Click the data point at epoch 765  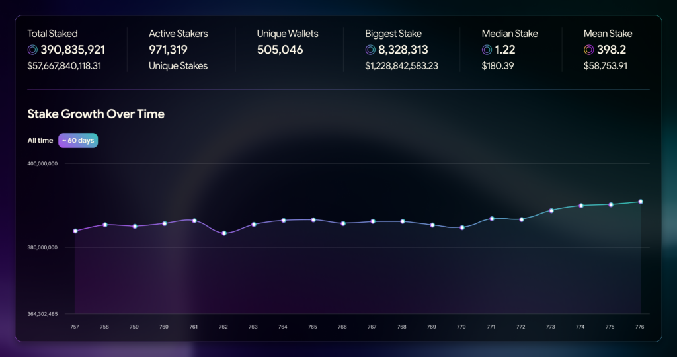[313, 219]
